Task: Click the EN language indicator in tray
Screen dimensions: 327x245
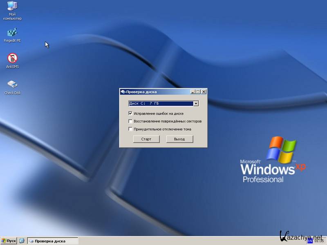Action: pos(309,241)
